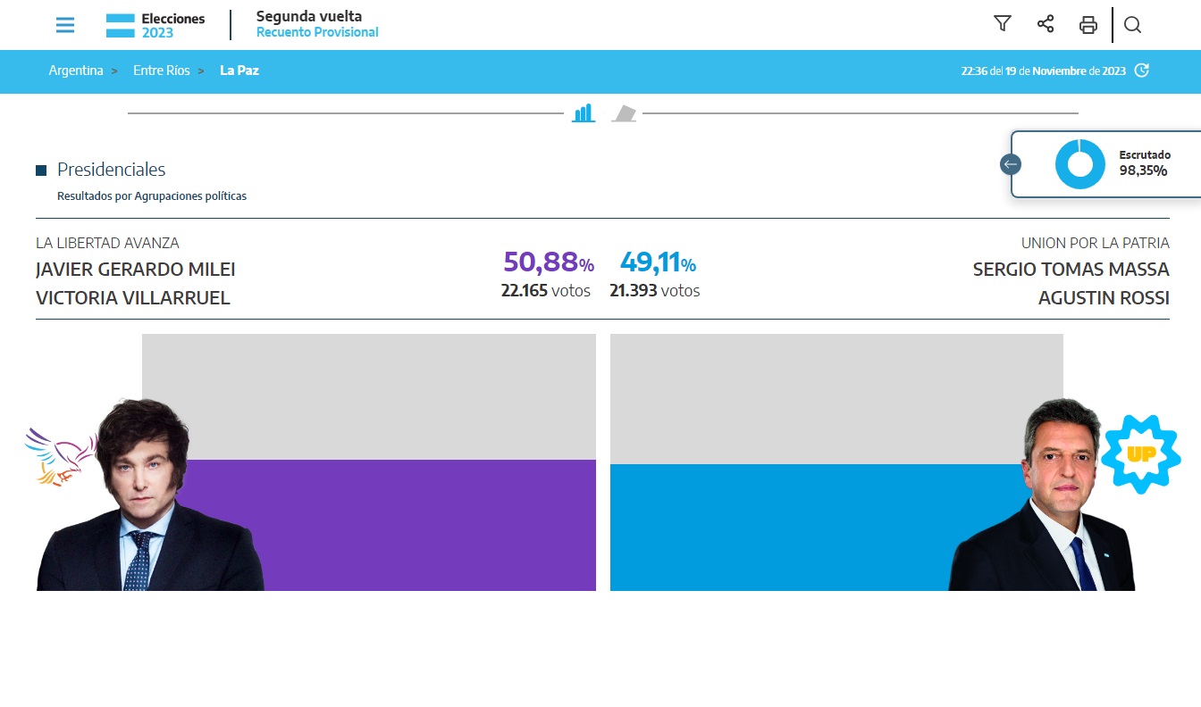
Task: Click the Escrutado donut chart
Action: [x=1079, y=164]
